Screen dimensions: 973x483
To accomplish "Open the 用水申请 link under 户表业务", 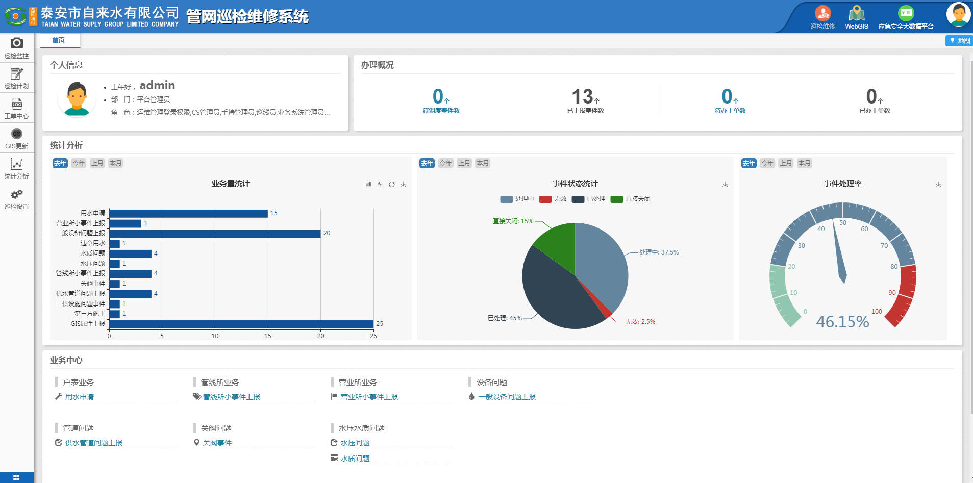I will point(79,397).
